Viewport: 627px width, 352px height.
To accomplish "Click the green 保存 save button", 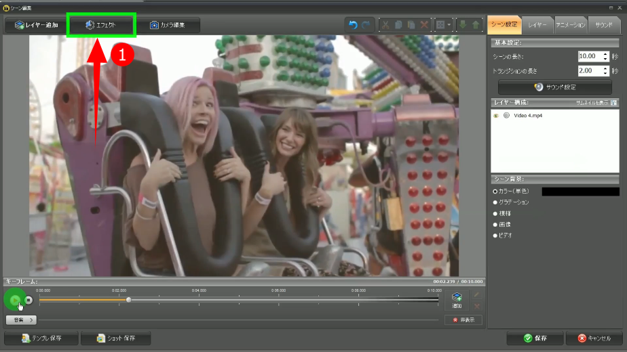I will point(535,338).
